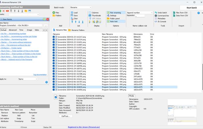Delete selected method with red X icon
Screen dimensions: 203x129
[4, 11]
